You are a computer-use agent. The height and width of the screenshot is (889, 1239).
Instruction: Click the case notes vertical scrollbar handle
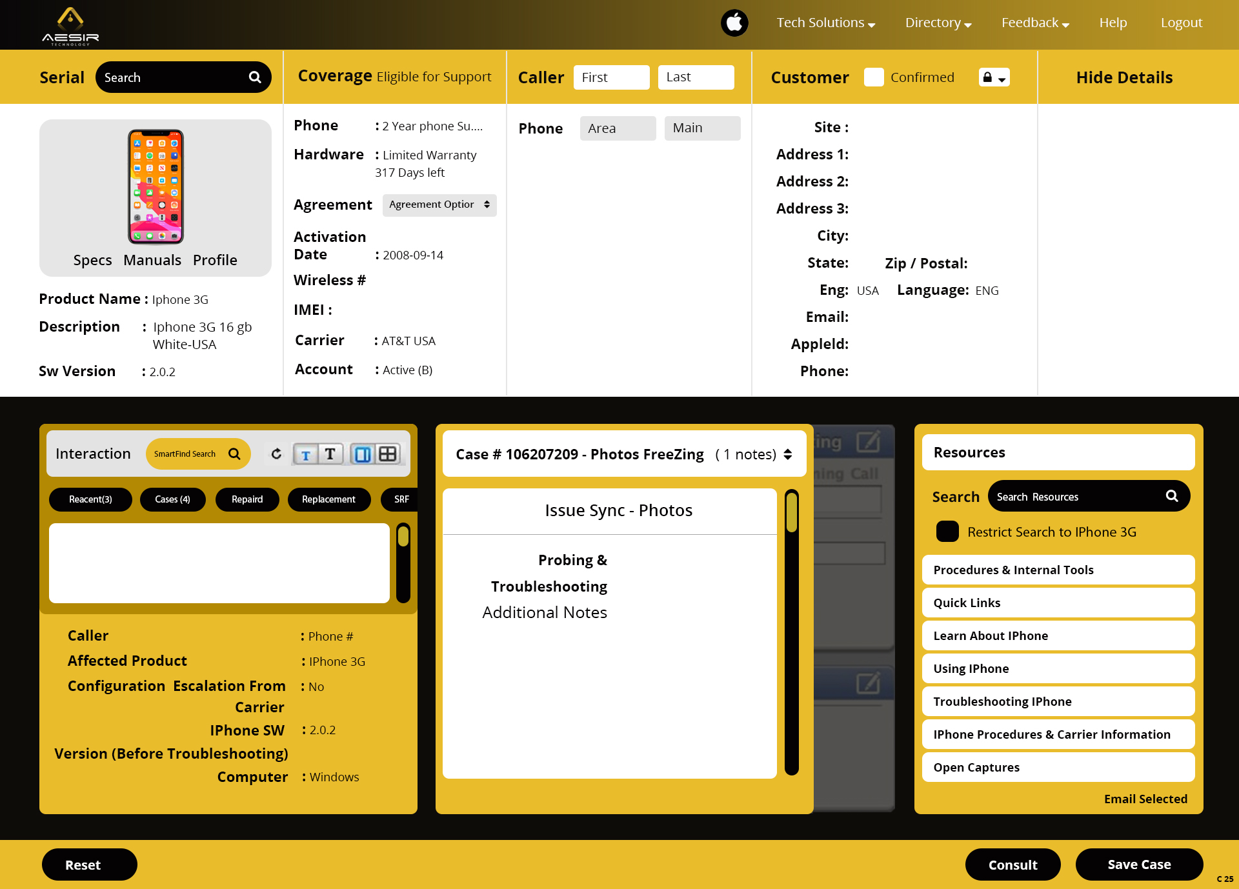coord(792,513)
